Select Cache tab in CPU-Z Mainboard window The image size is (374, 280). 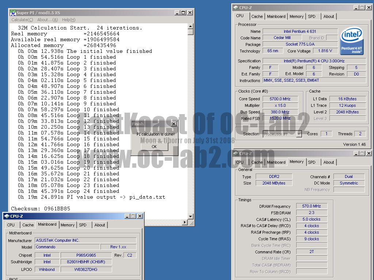pos(28,225)
